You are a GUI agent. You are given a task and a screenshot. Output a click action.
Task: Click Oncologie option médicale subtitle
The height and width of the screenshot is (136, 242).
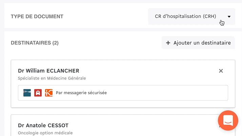point(45,133)
